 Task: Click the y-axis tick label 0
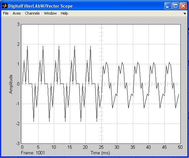18,84
